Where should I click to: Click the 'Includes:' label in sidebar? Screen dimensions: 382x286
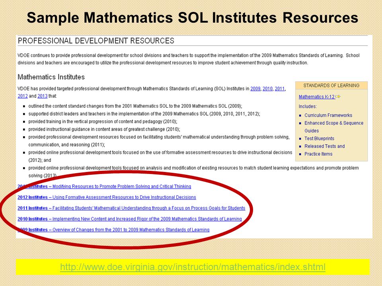pyautogui.click(x=308, y=106)
